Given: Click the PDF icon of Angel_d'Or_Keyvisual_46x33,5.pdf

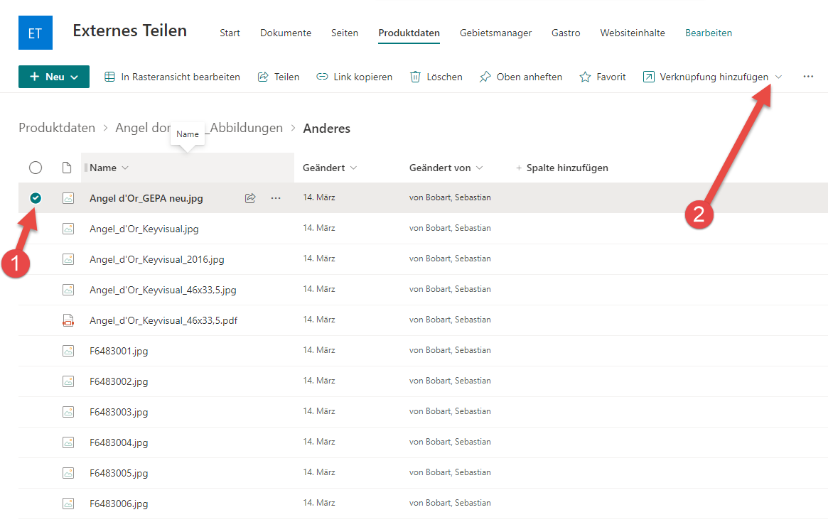Looking at the screenshot, I should [x=68, y=320].
